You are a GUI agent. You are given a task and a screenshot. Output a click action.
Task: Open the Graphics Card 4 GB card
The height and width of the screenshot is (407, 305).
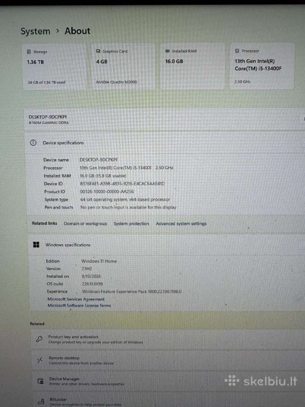(123, 66)
